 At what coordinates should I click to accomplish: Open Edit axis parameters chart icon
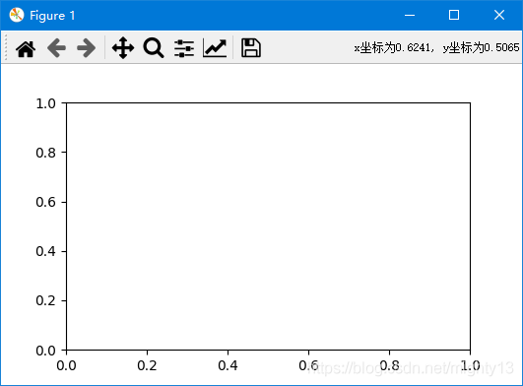coord(215,48)
